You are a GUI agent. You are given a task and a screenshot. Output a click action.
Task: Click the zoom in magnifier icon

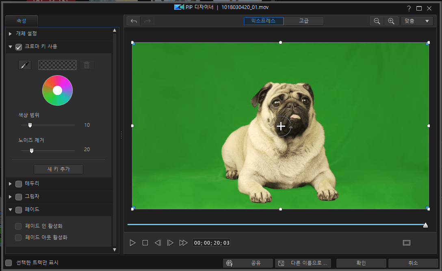coord(391,21)
